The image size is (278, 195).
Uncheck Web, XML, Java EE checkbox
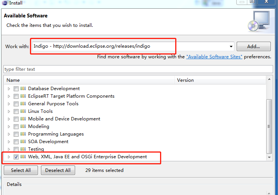(x=16, y=157)
